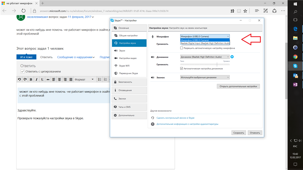The width and height of the screenshot is (303, 170).
Task: Open the Микрофон device dropdown
Action: click(x=205, y=36)
